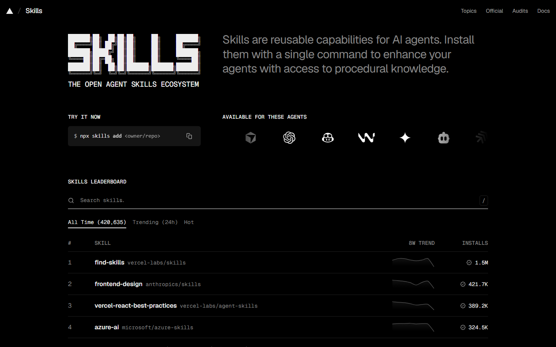Copy the npx skills add command

coord(189,136)
